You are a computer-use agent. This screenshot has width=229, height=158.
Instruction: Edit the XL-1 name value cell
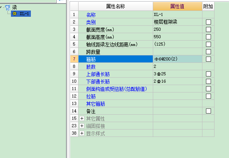pyautogui.click(x=177, y=14)
